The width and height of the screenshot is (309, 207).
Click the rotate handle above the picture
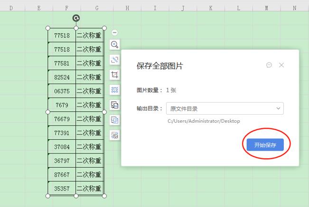[76, 18]
